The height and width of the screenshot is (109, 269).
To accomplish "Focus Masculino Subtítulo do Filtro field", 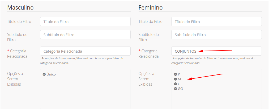I will tap(85, 35).
